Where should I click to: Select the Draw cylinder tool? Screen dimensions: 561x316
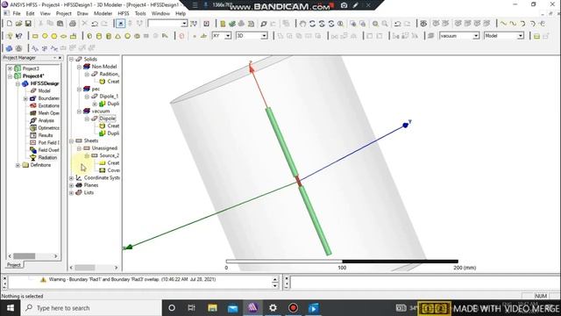[x=99, y=36]
